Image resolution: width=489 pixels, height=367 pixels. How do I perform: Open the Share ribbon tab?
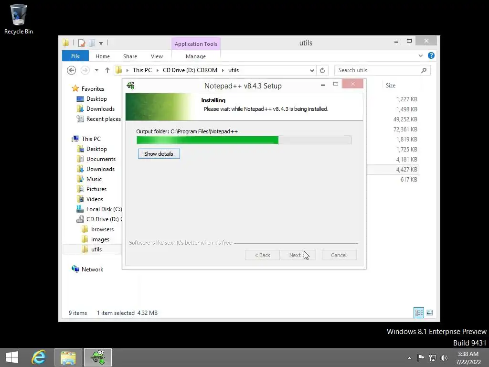point(130,56)
